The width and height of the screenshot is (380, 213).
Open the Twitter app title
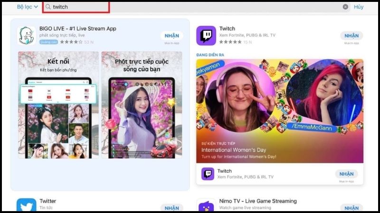point(48,201)
